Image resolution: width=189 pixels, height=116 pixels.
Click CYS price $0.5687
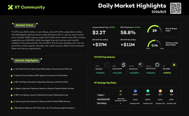[99, 69]
